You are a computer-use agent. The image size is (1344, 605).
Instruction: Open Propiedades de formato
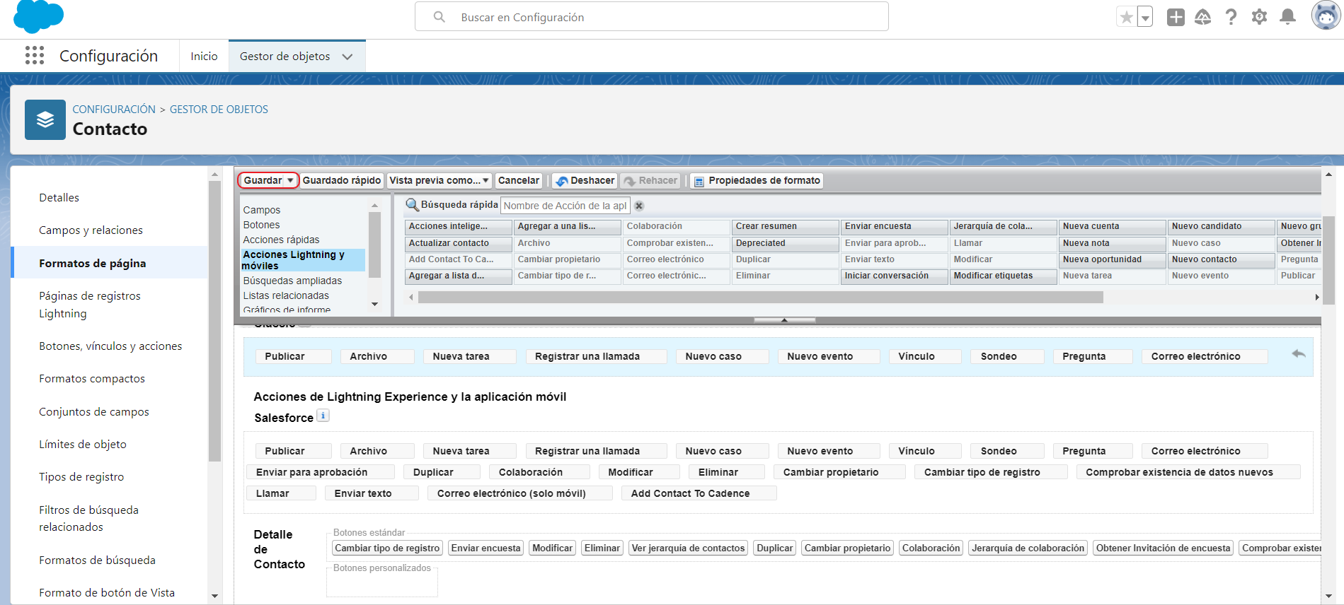[x=757, y=180]
